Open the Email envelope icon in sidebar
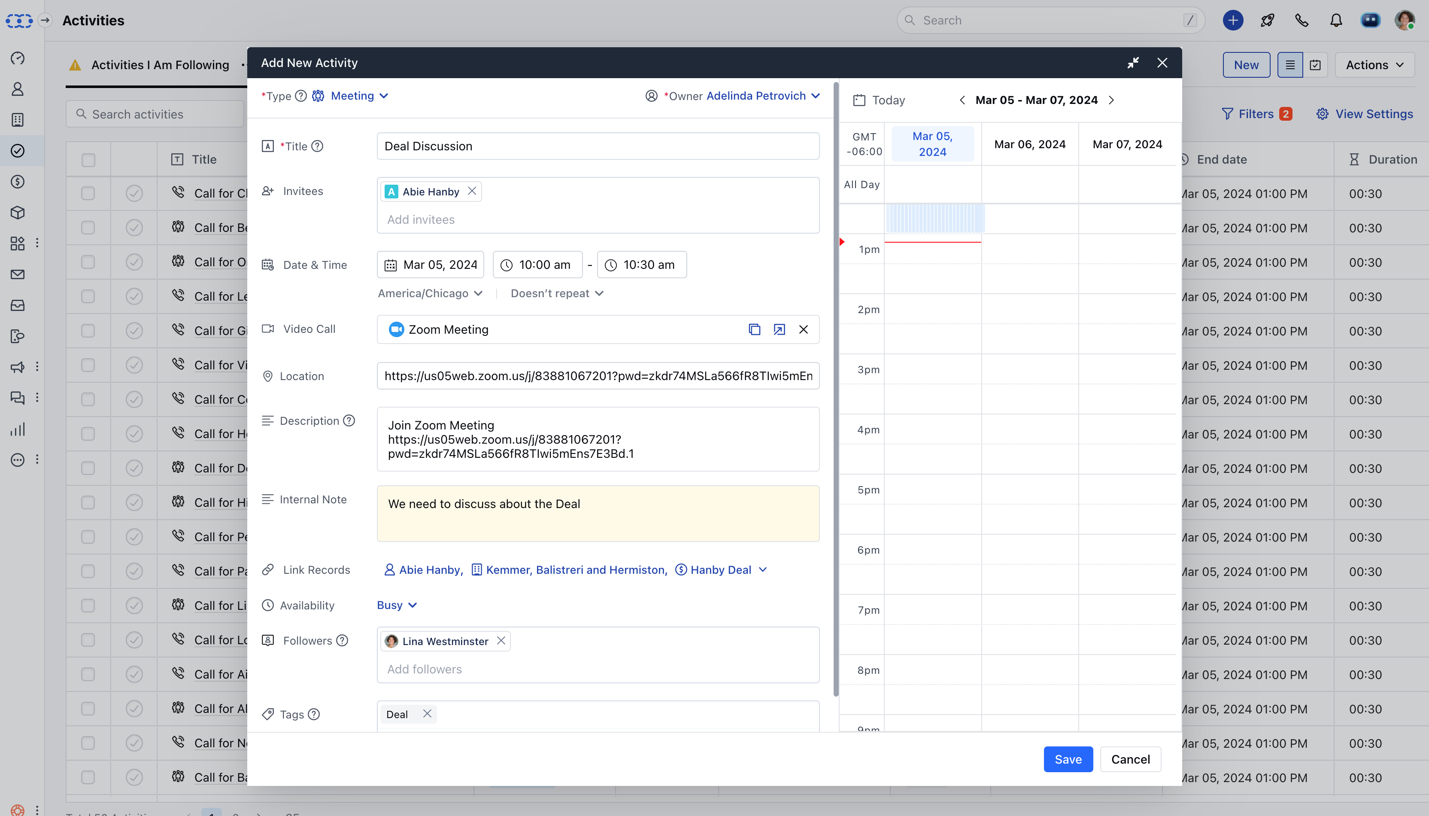 coord(17,274)
